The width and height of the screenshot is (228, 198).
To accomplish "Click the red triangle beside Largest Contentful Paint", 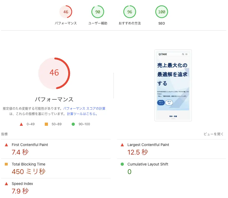I will coord(122,145).
